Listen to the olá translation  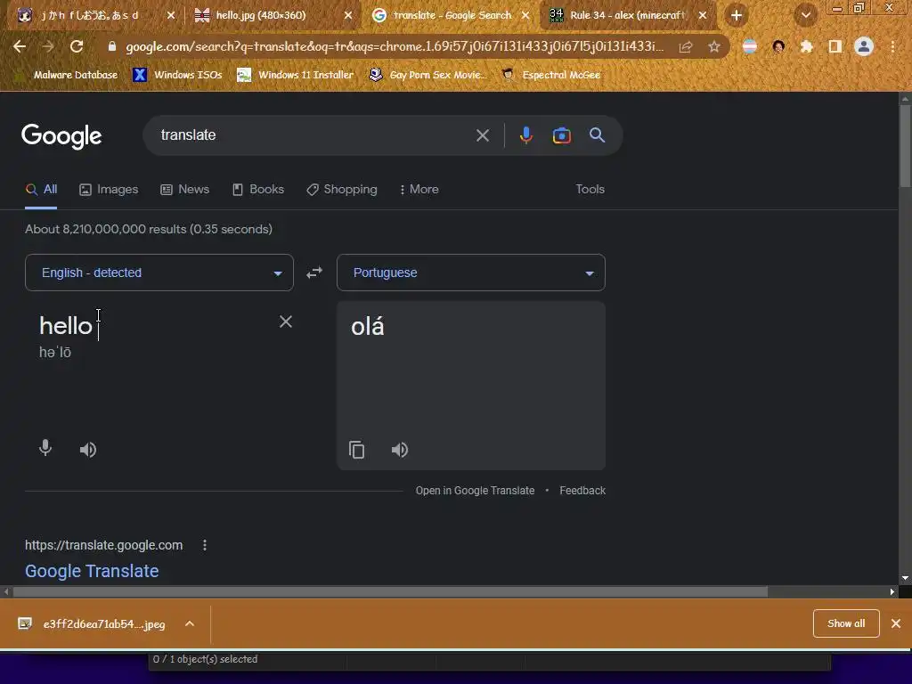[400, 450]
